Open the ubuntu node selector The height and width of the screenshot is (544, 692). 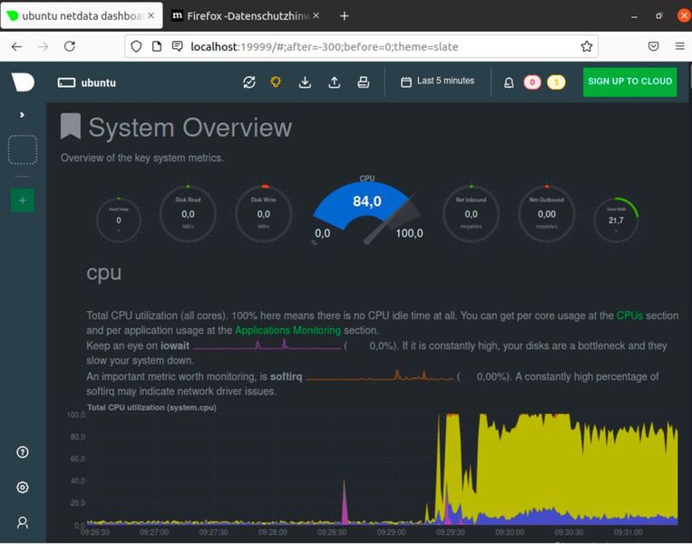click(87, 83)
